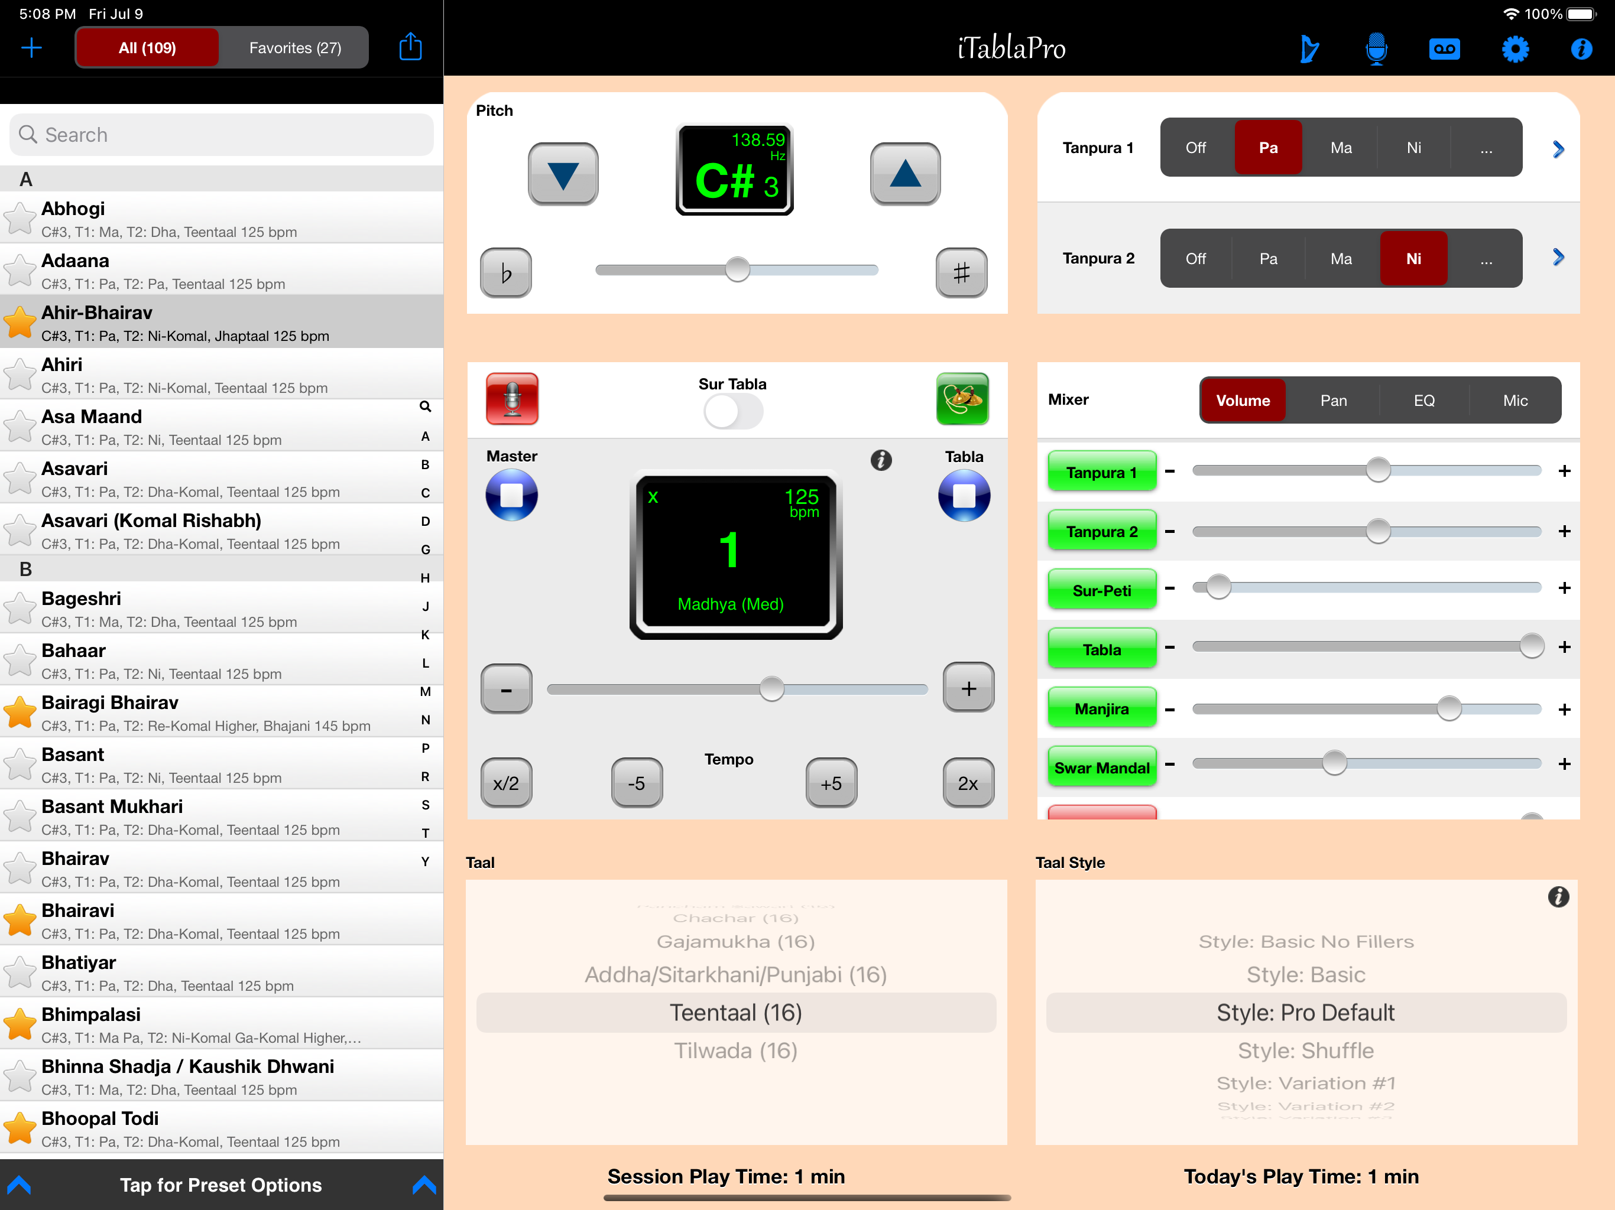The width and height of the screenshot is (1615, 1210).
Task: Click the Tabla volume slider
Action: 1366,646
